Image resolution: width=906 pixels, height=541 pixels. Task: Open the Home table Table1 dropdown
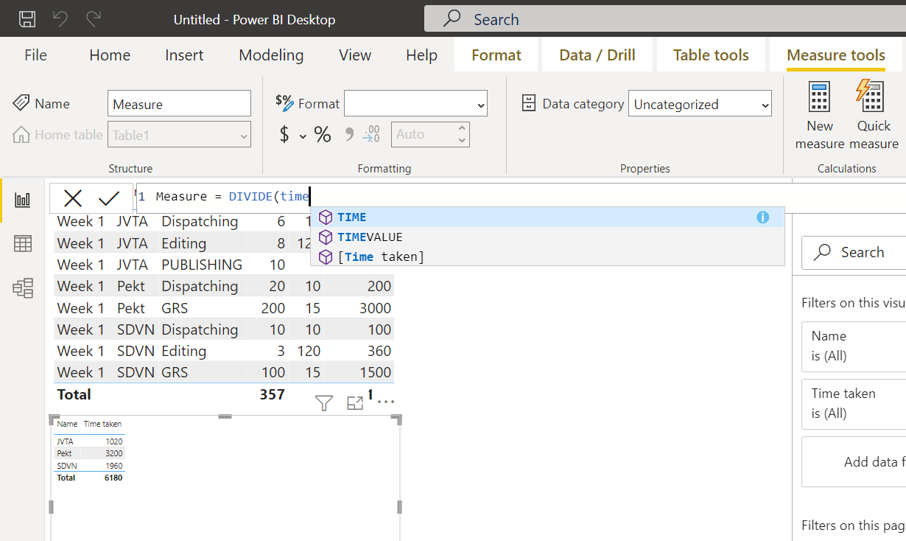coord(179,135)
